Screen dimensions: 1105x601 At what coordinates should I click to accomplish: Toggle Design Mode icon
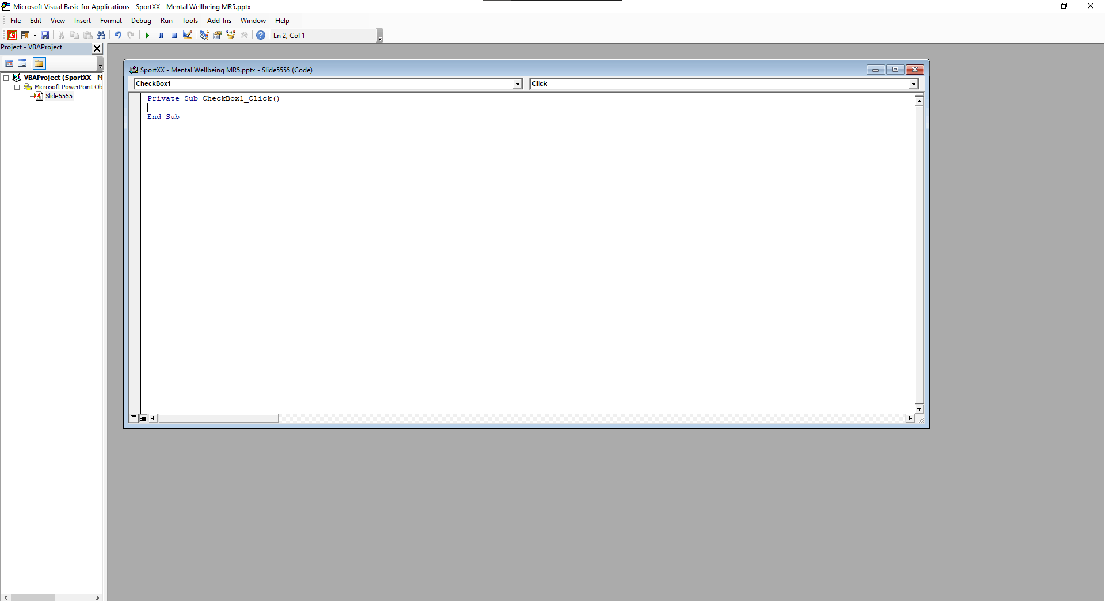pyautogui.click(x=188, y=35)
